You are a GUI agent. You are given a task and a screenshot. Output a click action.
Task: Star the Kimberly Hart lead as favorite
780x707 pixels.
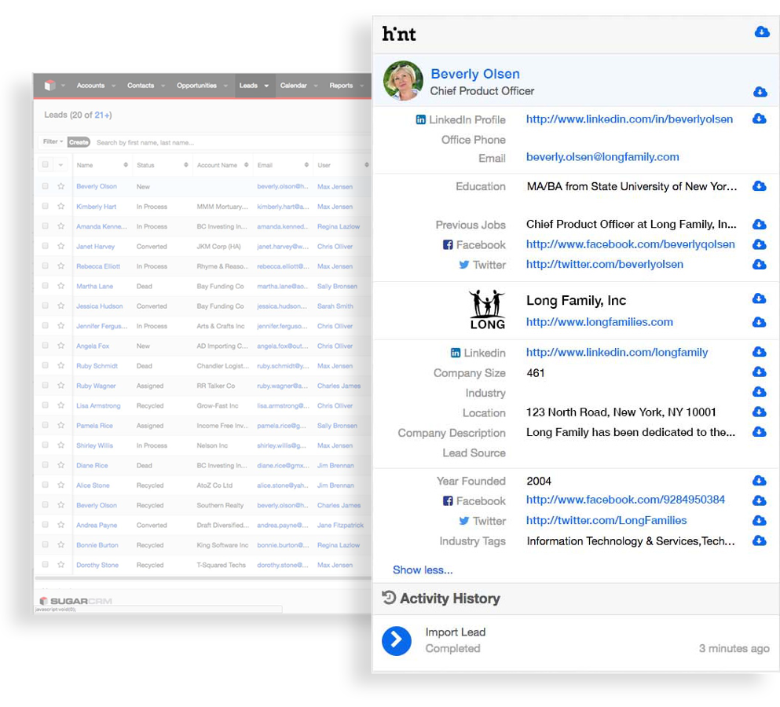[60, 207]
